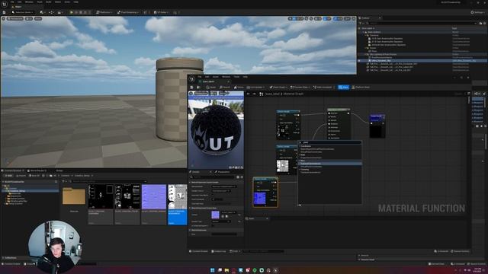Navigate forward in material graph history

point(254,94)
